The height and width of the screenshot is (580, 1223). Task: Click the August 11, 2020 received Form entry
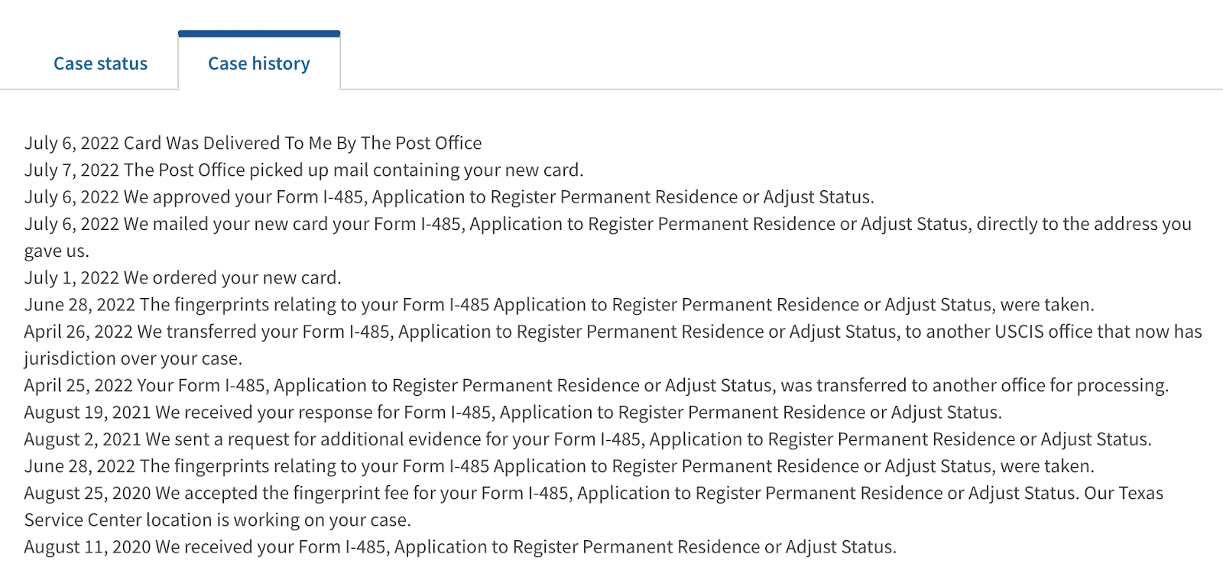point(459,547)
